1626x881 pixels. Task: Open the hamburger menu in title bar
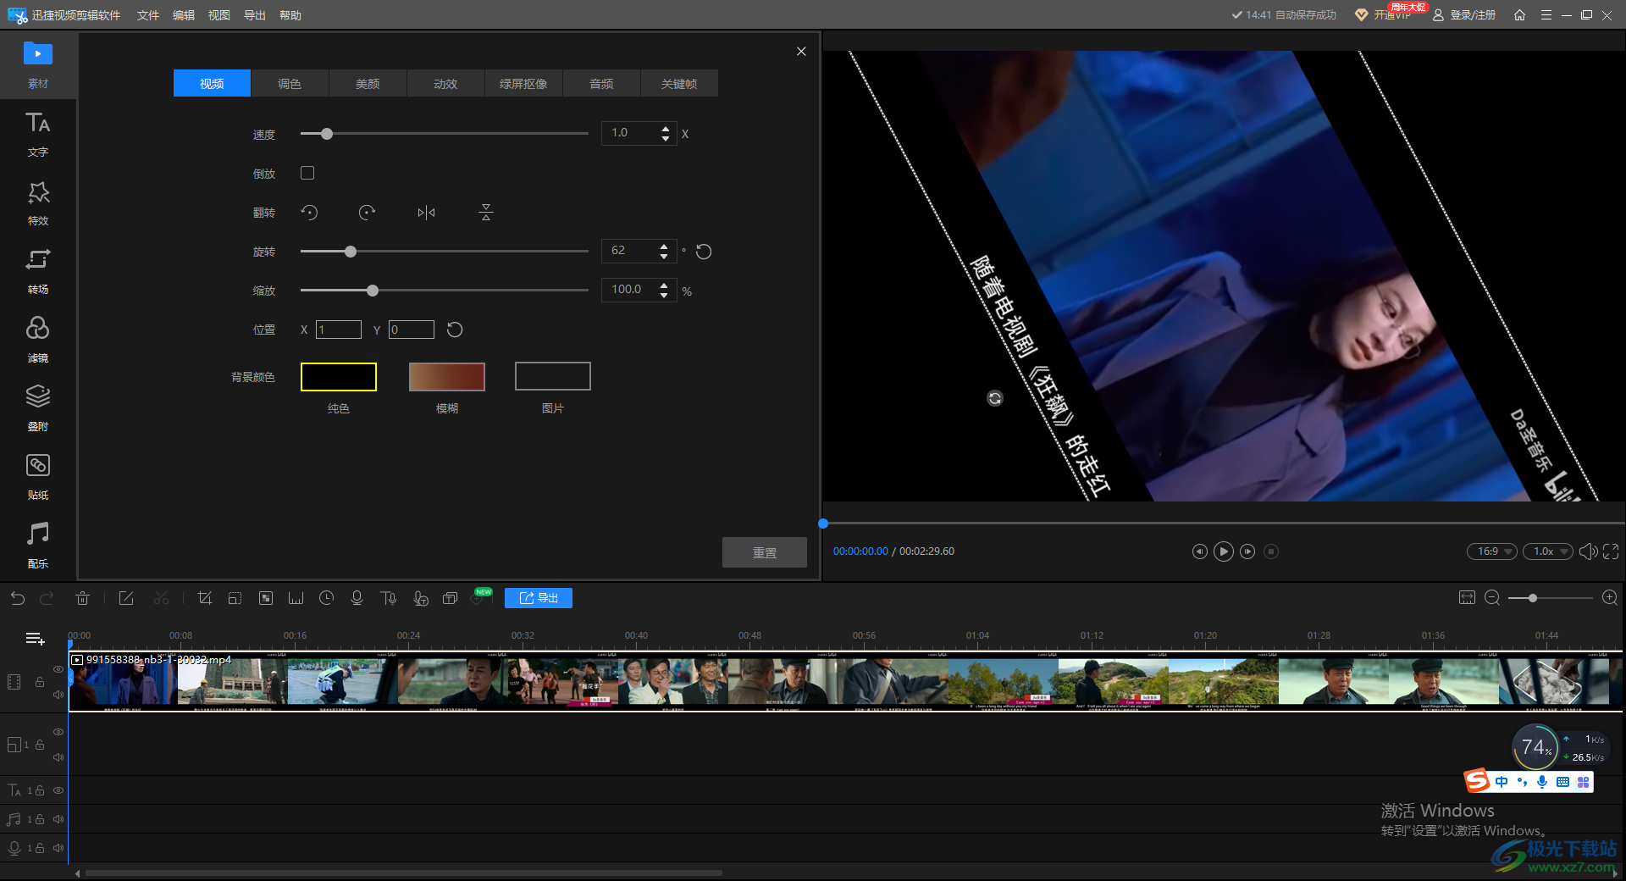click(x=1546, y=15)
